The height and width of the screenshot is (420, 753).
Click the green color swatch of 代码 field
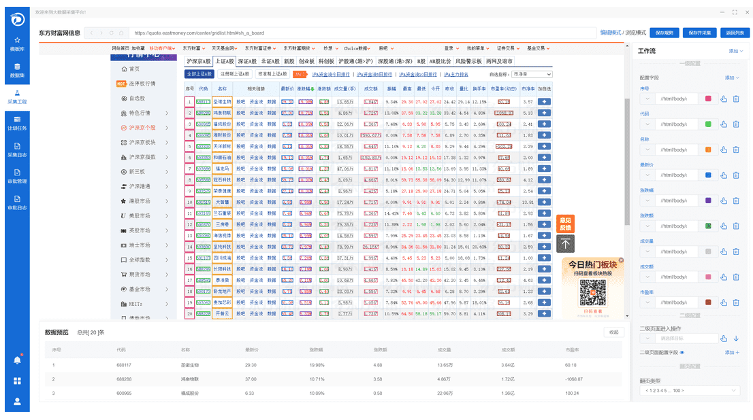click(x=708, y=124)
